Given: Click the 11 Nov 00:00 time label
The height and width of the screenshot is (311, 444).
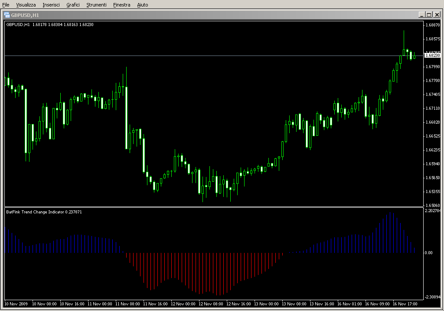Looking at the screenshot, I should point(100,304).
